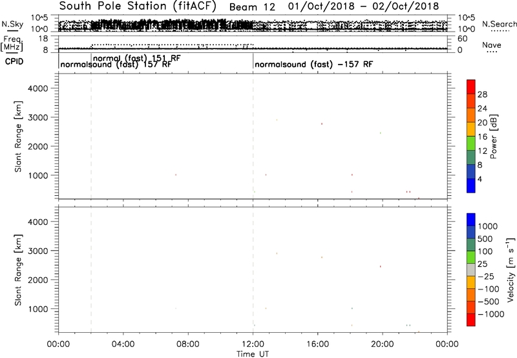Screen dimensions: 517x358
Task: Click the '04:00' time axis label
Action: (123, 344)
